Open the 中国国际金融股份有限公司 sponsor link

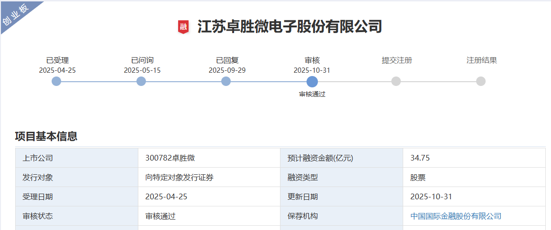(455, 216)
